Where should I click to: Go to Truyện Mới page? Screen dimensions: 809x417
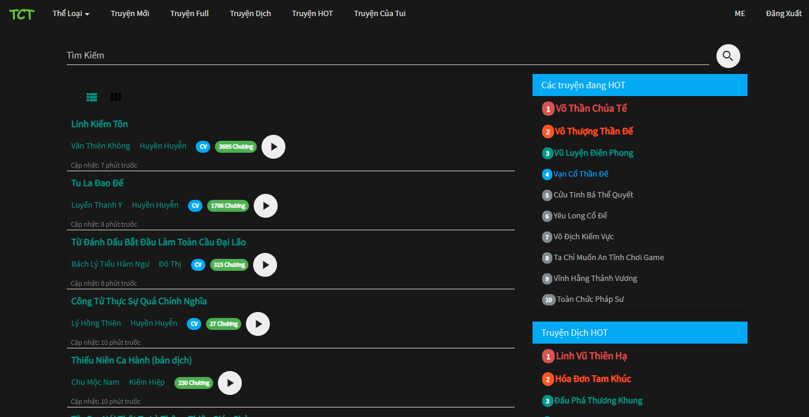tap(130, 14)
